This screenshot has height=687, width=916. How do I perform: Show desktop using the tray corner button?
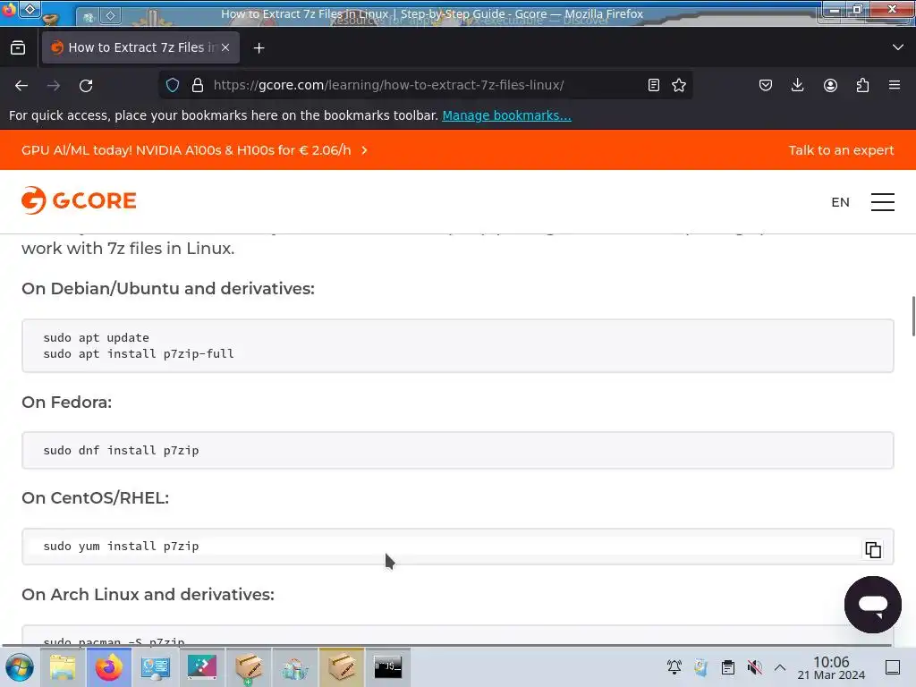coord(893,667)
